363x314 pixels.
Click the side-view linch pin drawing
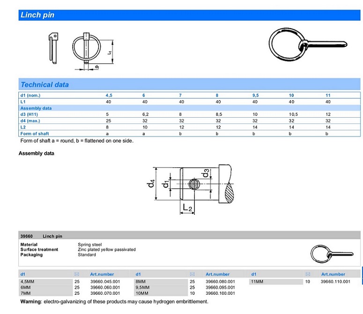click(x=52, y=48)
